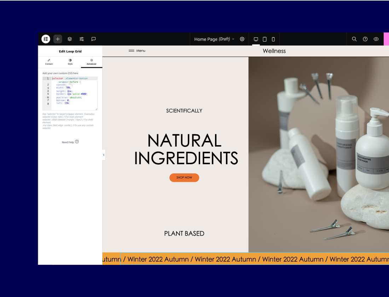This screenshot has height=297, width=389.
Task: Switch to mobile view mode
Action: pyautogui.click(x=273, y=39)
